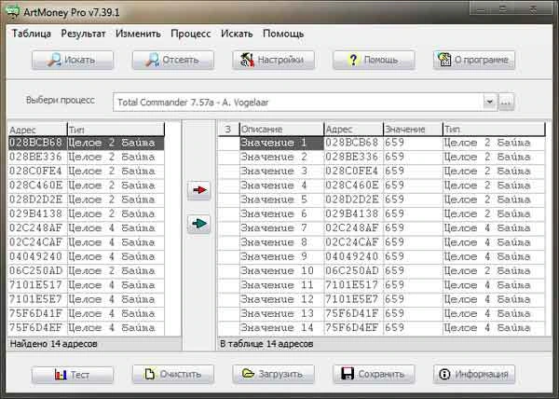Expand the process selection dropdown arrow
This screenshot has width=559, height=399.
490,102
